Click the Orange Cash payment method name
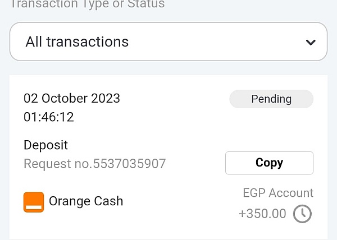 pyautogui.click(x=86, y=201)
